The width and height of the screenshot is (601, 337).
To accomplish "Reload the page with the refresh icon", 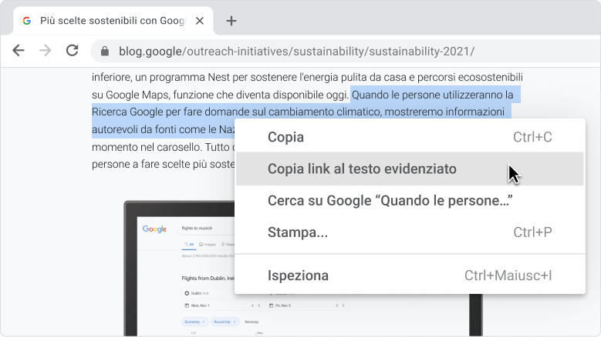I will pyautogui.click(x=73, y=51).
